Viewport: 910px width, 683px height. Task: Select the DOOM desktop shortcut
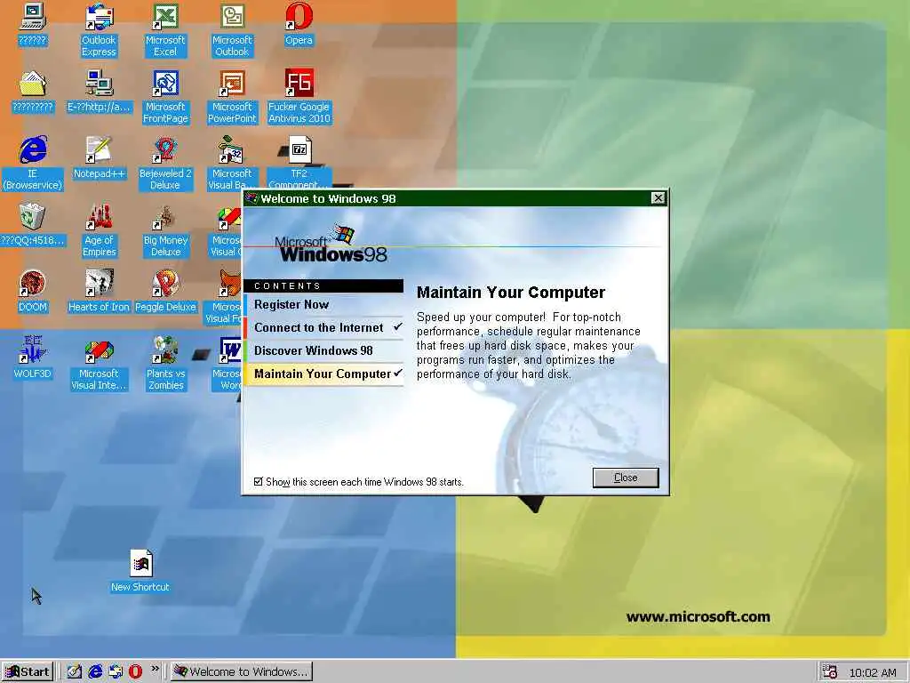coord(33,292)
